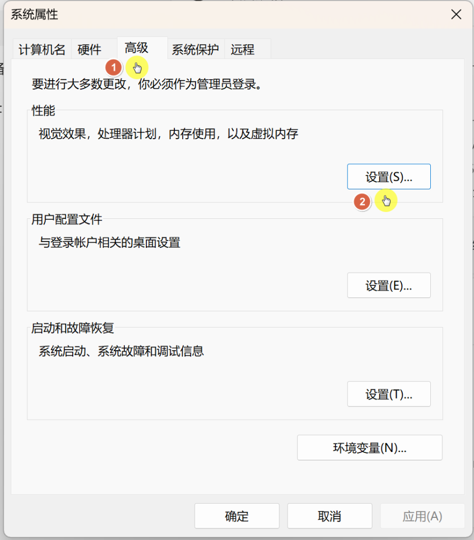Confirm with the 确定 button
This screenshot has height=540, width=474.
click(236, 516)
